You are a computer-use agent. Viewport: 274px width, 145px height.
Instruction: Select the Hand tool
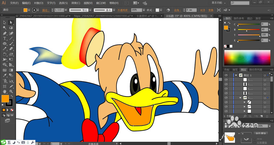[x=5, y=91]
